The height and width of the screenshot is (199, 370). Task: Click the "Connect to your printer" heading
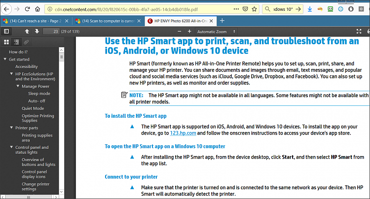(x=131, y=177)
